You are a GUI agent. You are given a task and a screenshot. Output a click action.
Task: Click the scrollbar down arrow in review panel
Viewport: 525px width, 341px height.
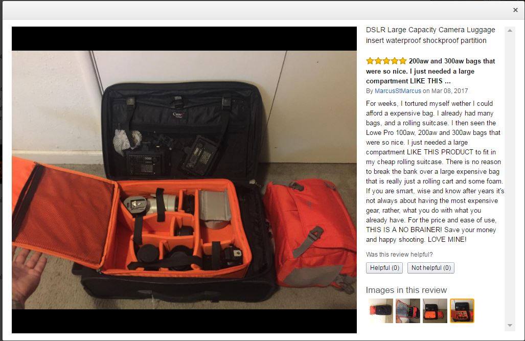point(510,325)
